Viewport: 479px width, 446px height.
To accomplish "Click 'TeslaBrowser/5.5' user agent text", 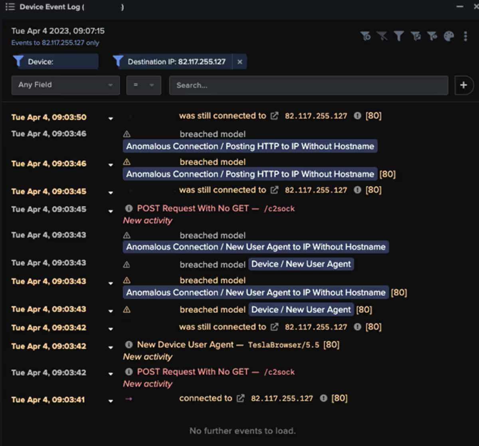I will tap(283, 345).
